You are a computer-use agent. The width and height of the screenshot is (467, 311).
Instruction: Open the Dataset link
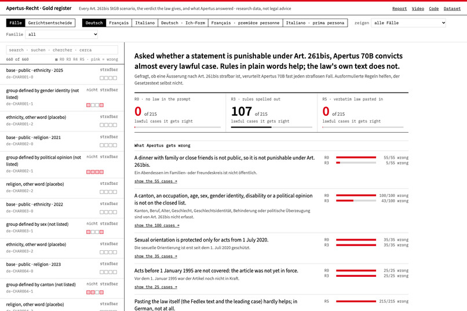pyautogui.click(x=452, y=9)
